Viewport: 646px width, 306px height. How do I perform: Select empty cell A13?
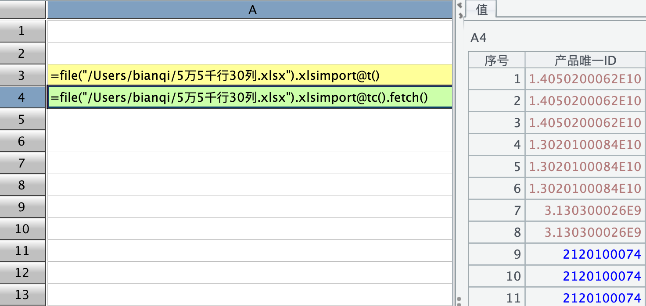point(249,295)
